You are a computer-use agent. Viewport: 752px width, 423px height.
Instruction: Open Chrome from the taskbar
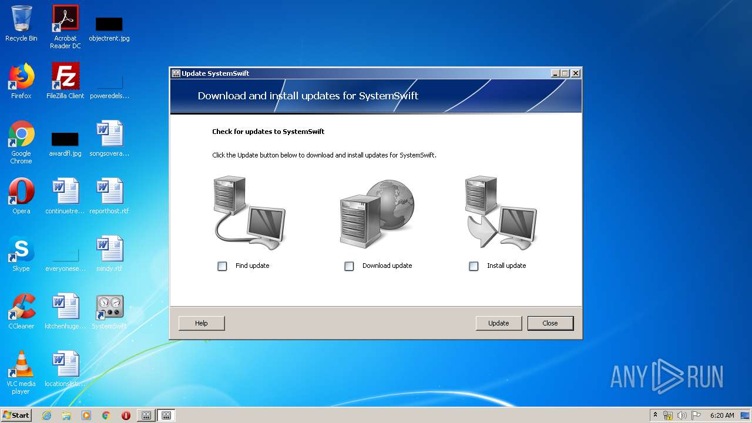(x=106, y=415)
